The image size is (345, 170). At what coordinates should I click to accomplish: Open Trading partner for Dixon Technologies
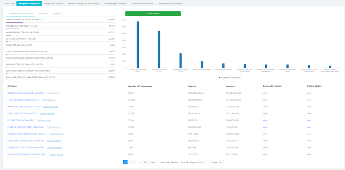point(54,93)
